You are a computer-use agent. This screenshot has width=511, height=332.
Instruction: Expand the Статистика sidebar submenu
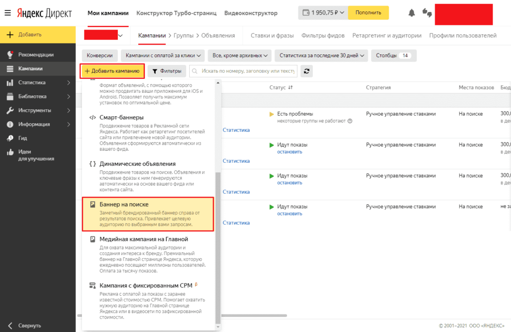click(x=69, y=82)
